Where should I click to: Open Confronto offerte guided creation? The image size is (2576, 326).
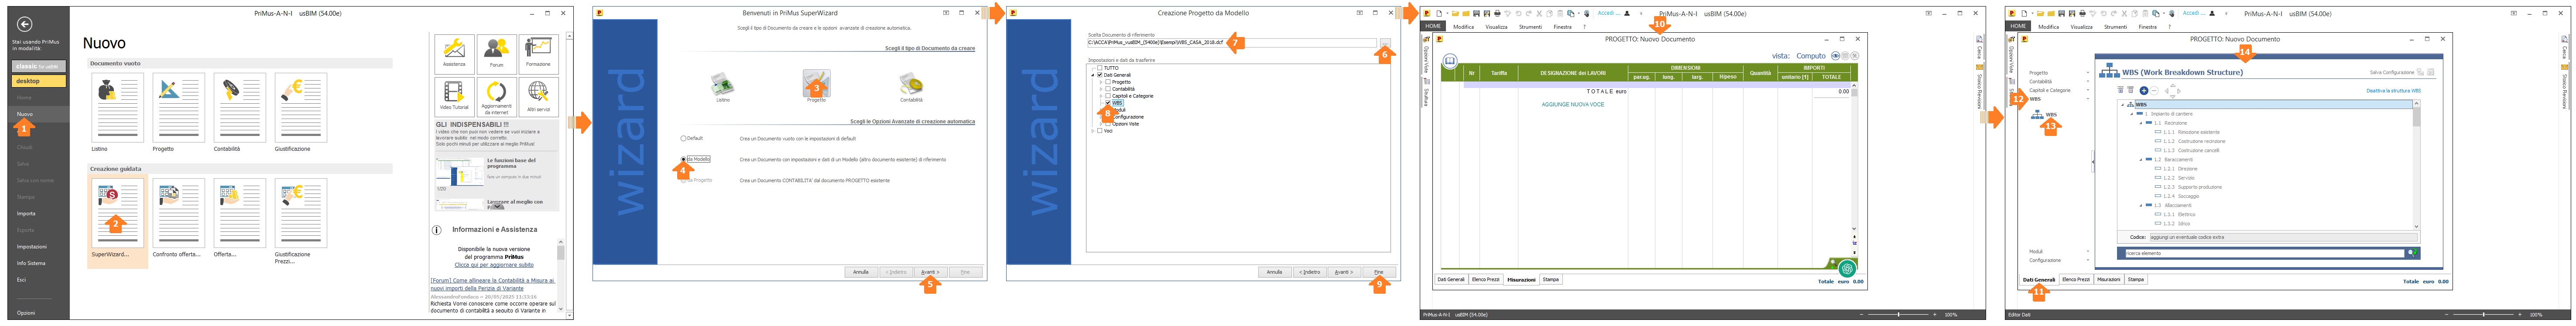point(178,213)
